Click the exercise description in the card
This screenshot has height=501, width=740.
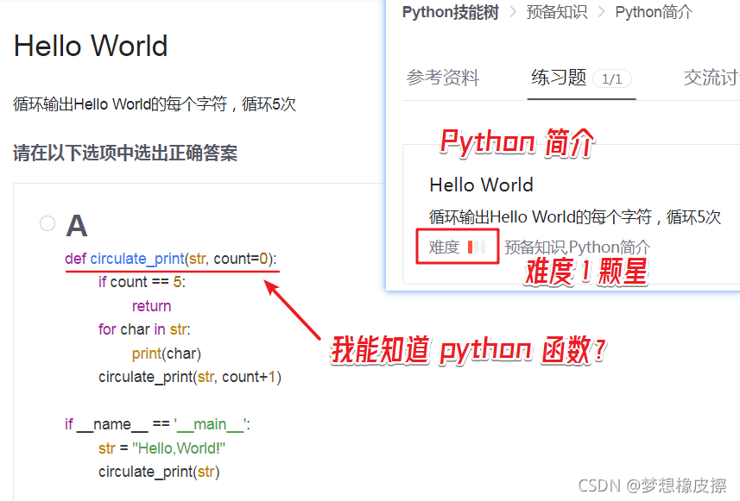click(x=575, y=216)
